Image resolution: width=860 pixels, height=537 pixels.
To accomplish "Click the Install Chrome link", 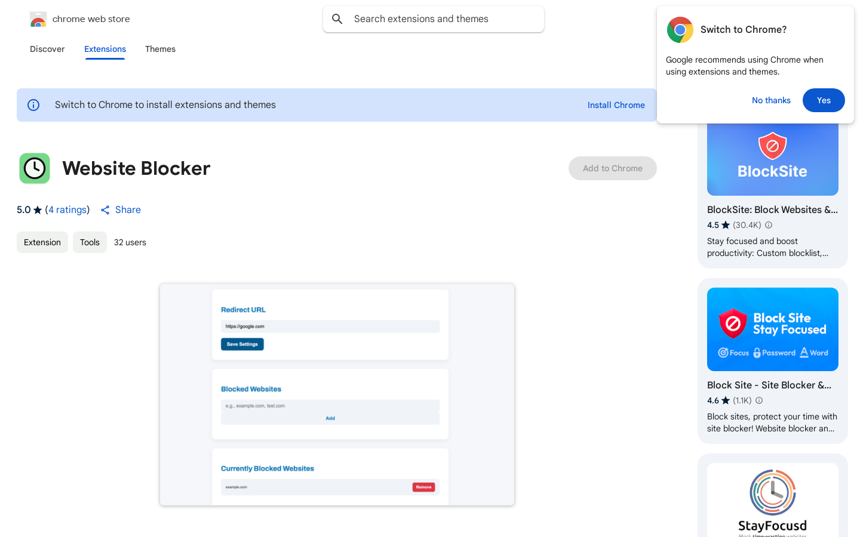I will (x=616, y=105).
